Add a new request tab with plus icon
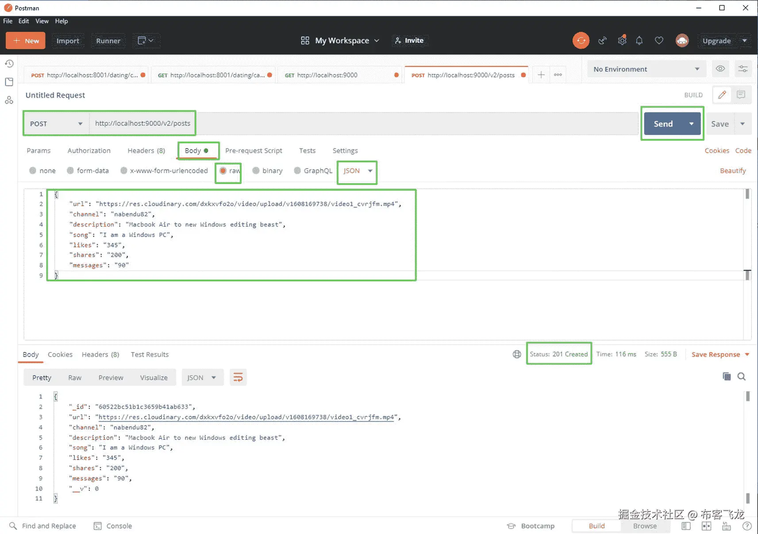This screenshot has width=758, height=534. tap(541, 75)
